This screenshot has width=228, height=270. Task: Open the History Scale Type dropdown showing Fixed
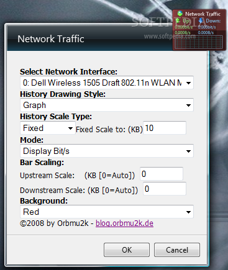48,128
